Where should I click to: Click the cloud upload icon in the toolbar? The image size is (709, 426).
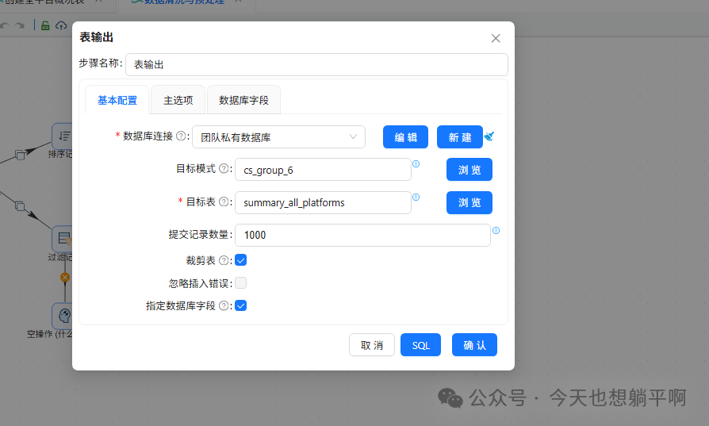tap(61, 25)
